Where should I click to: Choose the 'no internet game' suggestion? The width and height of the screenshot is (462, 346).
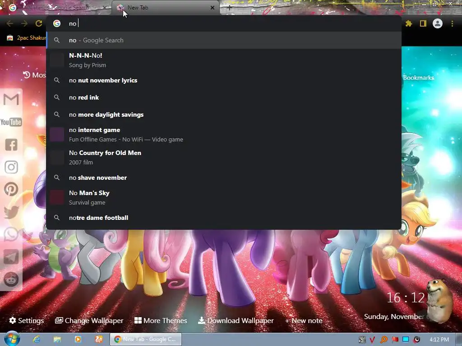pyautogui.click(x=224, y=134)
